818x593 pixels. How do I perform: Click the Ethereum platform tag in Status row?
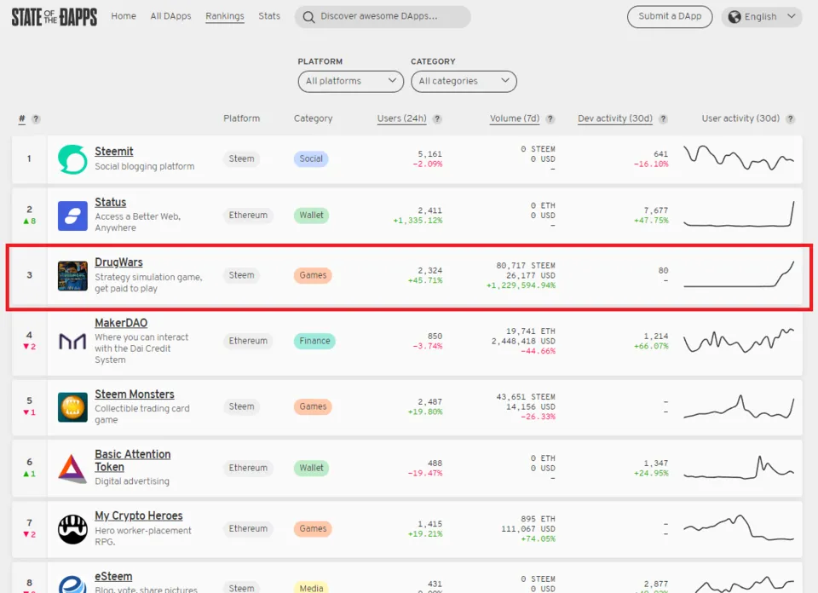[248, 215]
